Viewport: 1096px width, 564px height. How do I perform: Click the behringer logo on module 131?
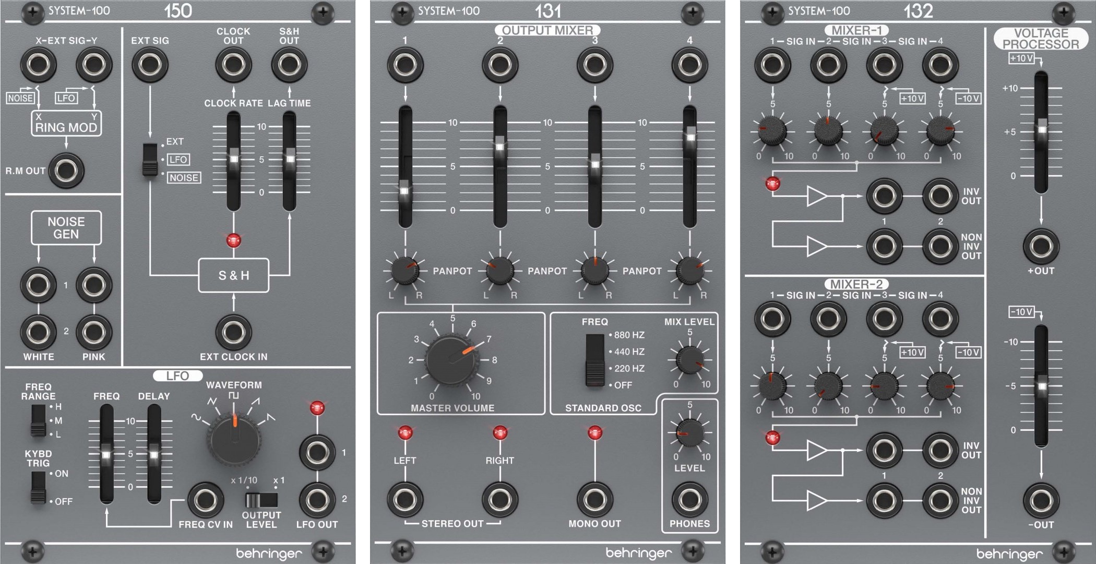click(x=639, y=553)
